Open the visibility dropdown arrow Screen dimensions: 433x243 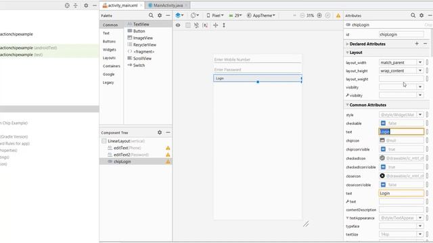[420, 87]
